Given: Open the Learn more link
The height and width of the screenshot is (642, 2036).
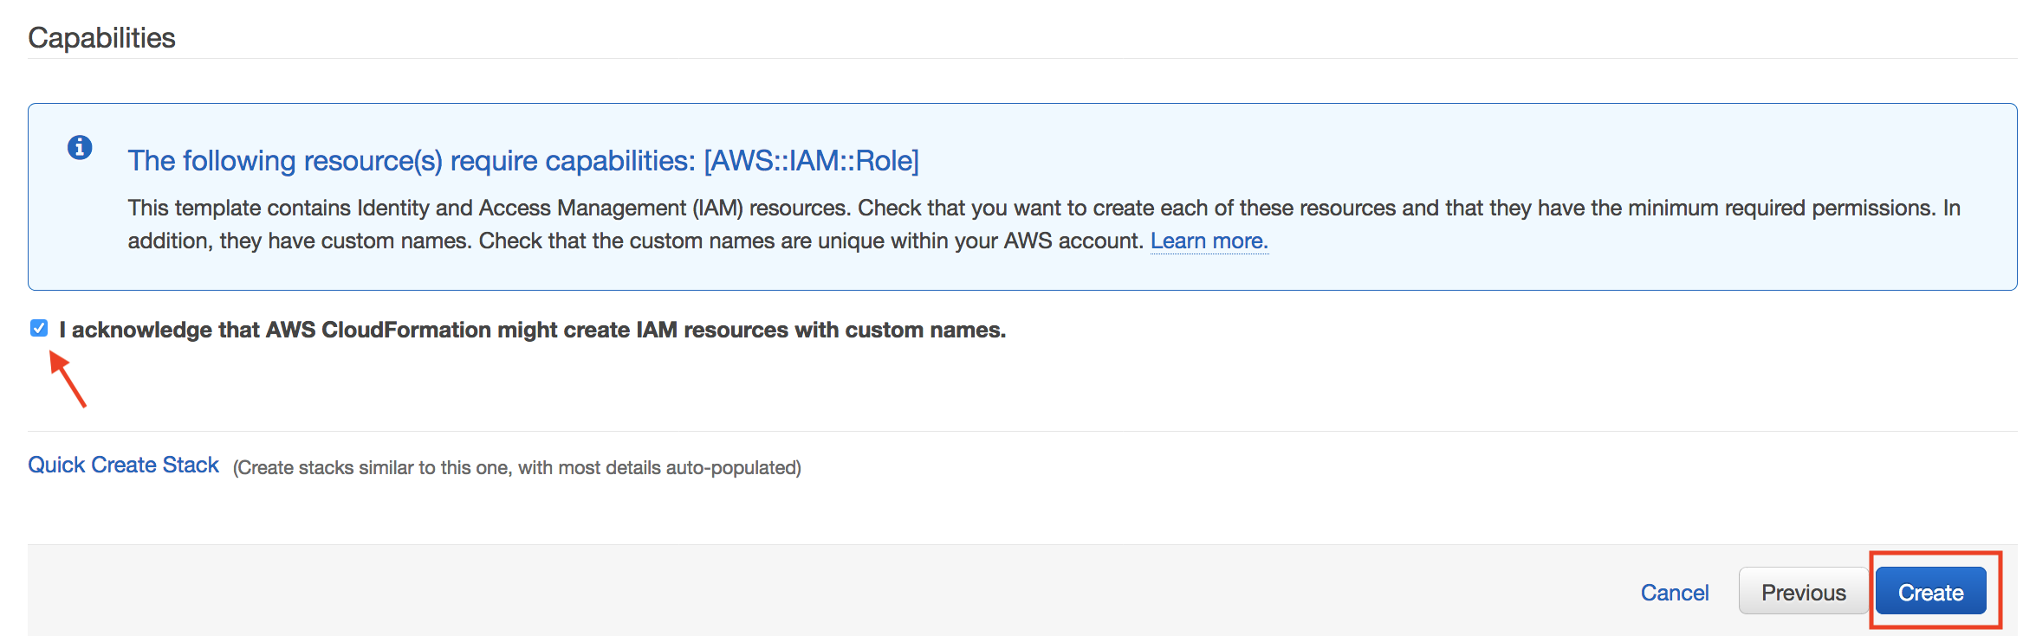Looking at the screenshot, I should coord(1209,241).
